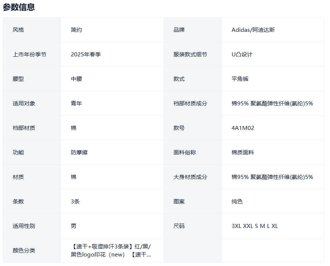
Task: Click the size list 3XL XXL S M L XL
Action: pyautogui.click(x=255, y=226)
